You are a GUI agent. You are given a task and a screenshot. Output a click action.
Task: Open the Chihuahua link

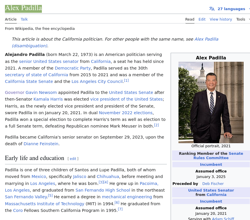tap(108, 177)
